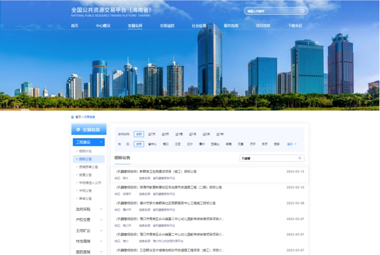Open the 社会监督 navigation item
Image resolution: width=380 pixels, height=255 pixels.
click(199, 26)
